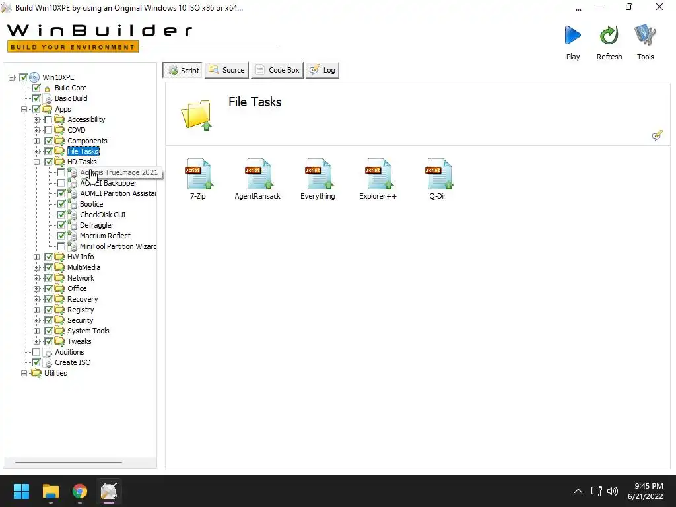The height and width of the screenshot is (507, 676).
Task: Enable the Additions checkbox
Action: 36,353
